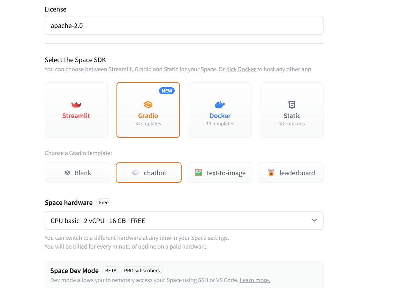Select the Static SDK label
Viewport: 393px width, 288px height.
click(x=292, y=116)
